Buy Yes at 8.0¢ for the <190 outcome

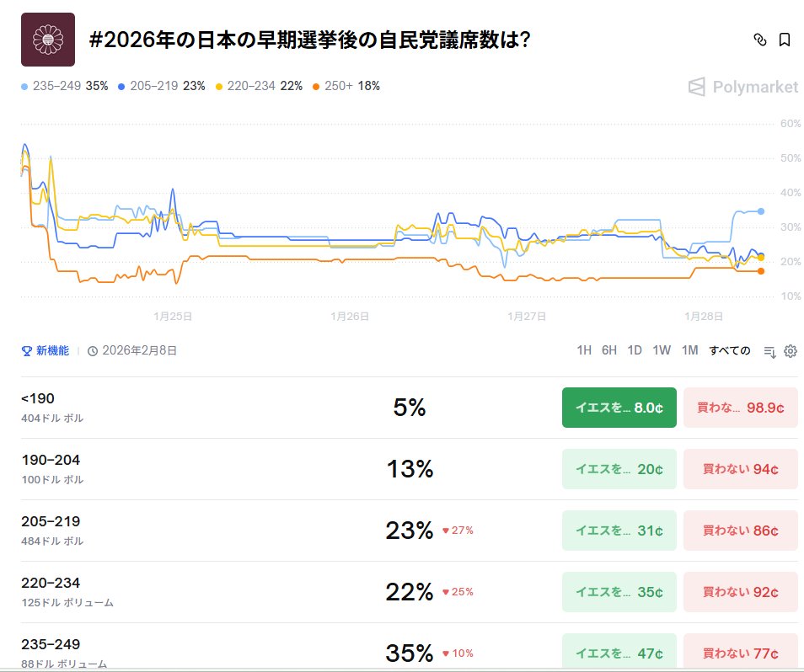pos(619,407)
